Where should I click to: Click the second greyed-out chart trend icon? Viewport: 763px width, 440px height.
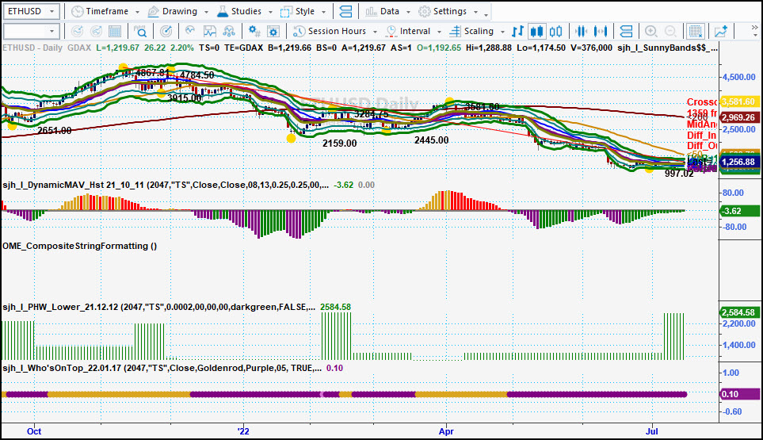[97, 31]
